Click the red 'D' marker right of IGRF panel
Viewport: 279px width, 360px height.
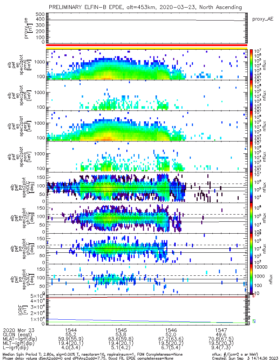click(254, 296)
